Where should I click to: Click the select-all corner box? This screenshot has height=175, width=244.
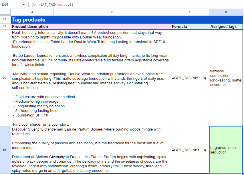pyautogui.click(x=5, y=12)
